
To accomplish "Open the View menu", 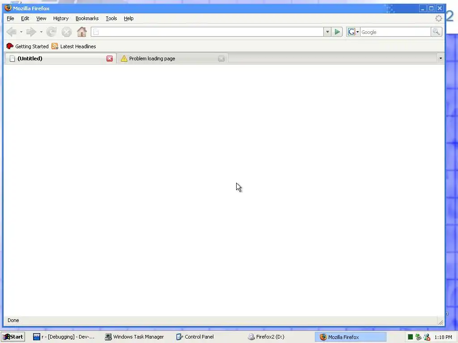I will tap(41, 18).
